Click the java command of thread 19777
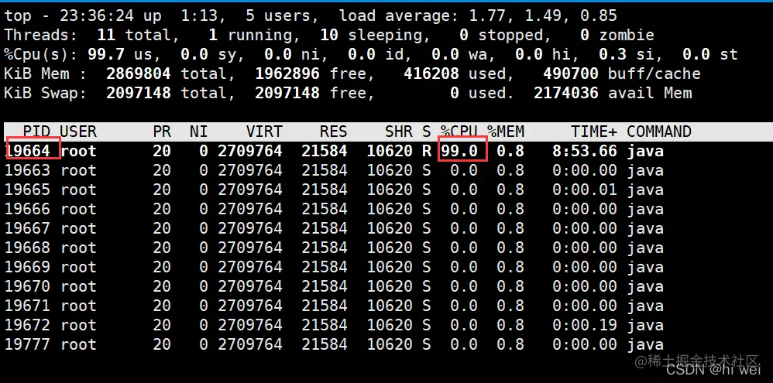 (645, 344)
